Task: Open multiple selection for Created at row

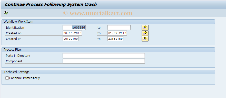Action: pyautogui.click(x=145, y=39)
